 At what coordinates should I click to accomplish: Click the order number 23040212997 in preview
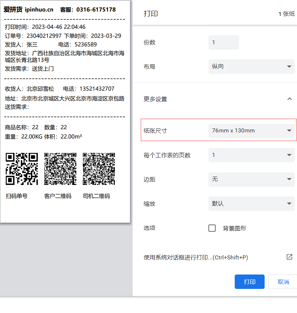(44, 36)
